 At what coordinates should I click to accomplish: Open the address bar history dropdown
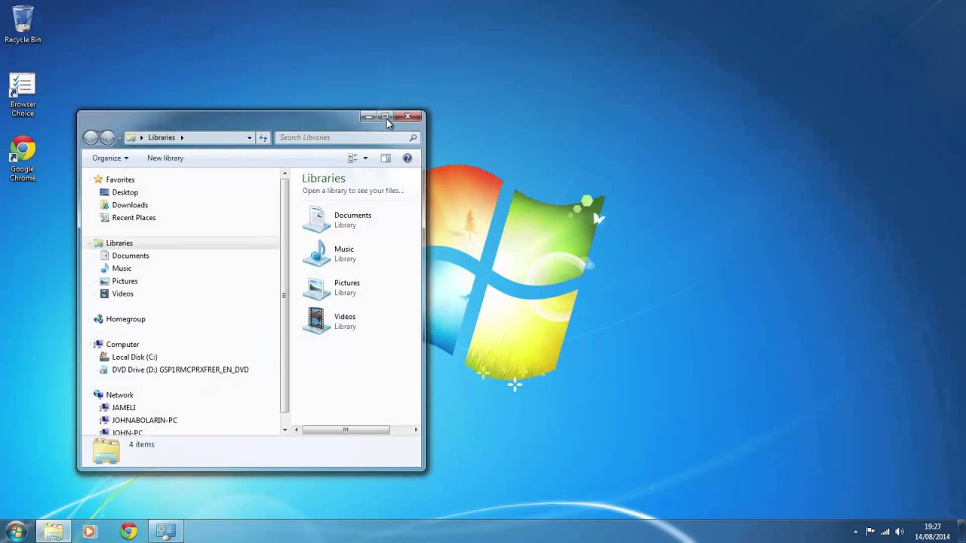click(249, 137)
